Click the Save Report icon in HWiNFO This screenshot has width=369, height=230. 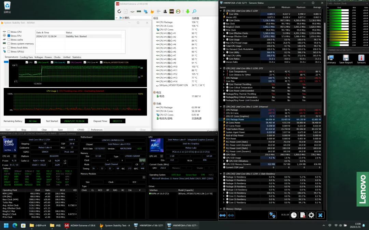(346, 59)
